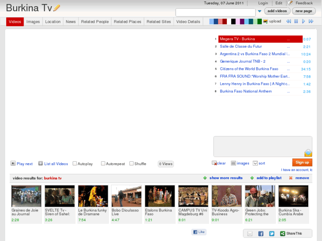This screenshot has height=241, width=322.
Task: Click the remove link
Action: [302, 178]
